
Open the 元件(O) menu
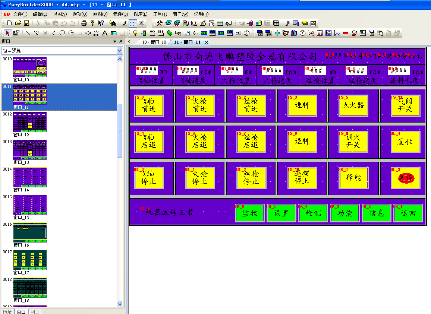tap(120, 14)
